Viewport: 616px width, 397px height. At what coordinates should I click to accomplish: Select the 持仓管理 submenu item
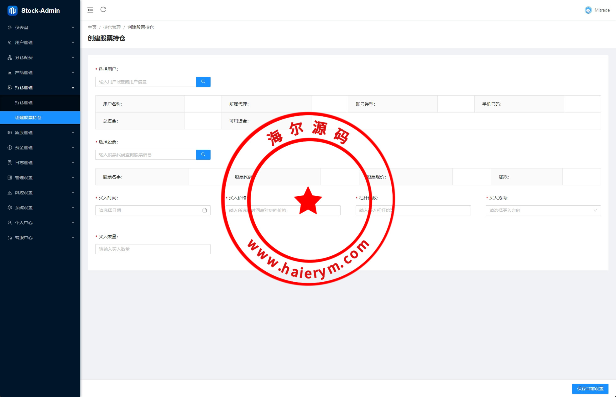pyautogui.click(x=24, y=103)
